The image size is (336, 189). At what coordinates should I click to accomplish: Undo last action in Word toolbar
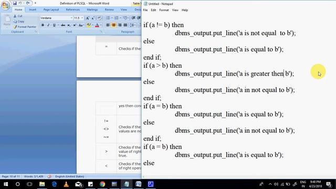pos(20,3)
